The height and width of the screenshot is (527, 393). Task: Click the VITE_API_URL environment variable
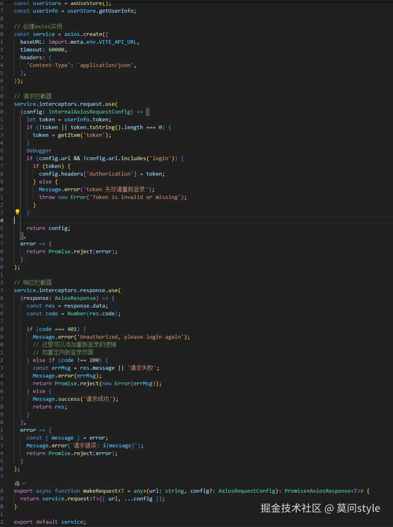tap(118, 42)
